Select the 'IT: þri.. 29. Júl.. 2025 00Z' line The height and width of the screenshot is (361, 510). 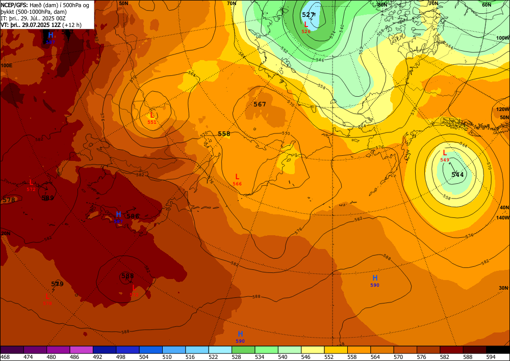34,18
